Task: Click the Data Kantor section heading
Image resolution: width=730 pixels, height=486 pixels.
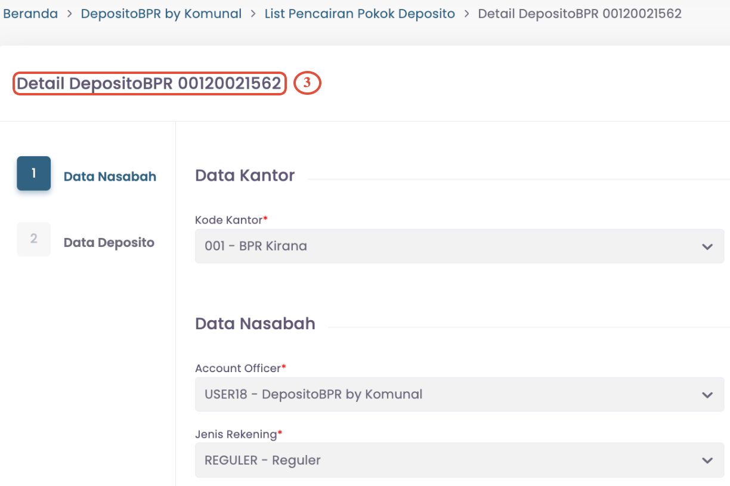Action: (x=245, y=175)
